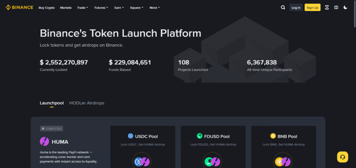Click the 6,367,838 unique participants figure
The image size is (356, 168).
pyautogui.click(x=262, y=62)
